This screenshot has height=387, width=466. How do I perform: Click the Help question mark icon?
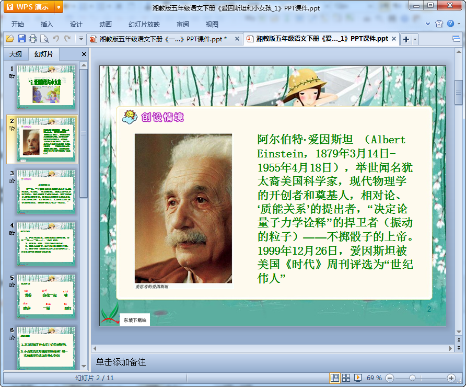click(x=450, y=24)
